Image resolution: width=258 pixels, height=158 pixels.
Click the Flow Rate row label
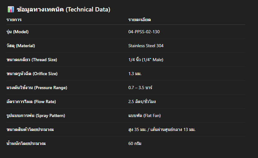[x=31, y=102]
